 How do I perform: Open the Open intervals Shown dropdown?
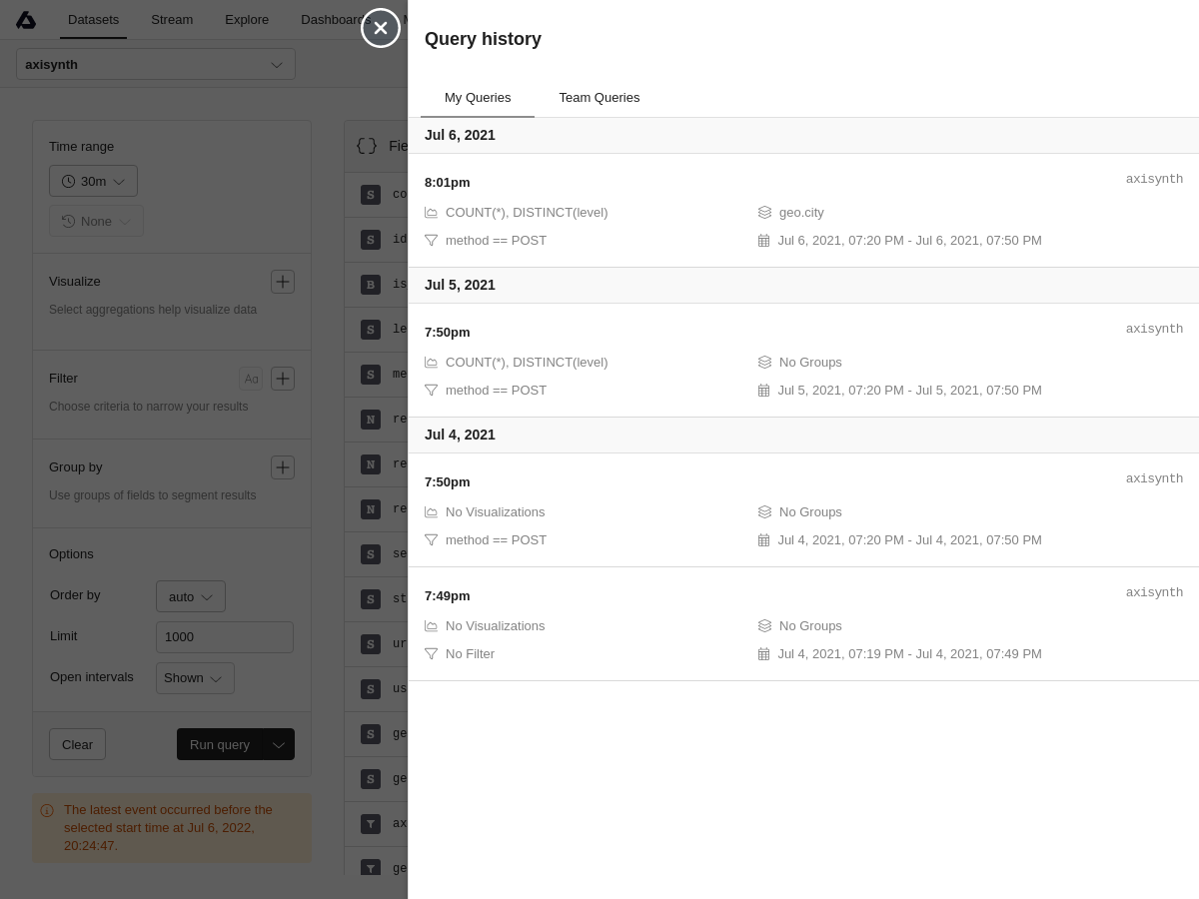pos(195,678)
